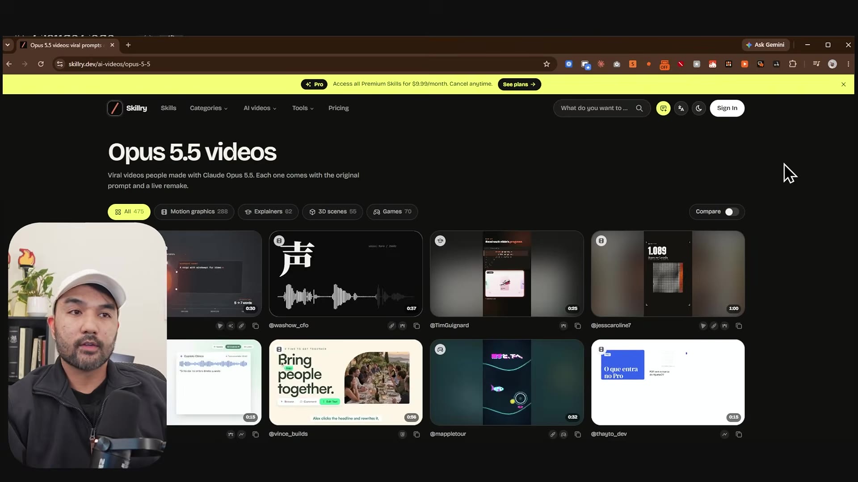858x482 pixels.
Task: Open the @TimGuignard video thumbnail
Action: [507, 274]
